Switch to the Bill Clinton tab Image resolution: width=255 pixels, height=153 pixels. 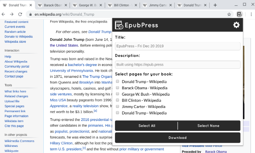(123, 5)
